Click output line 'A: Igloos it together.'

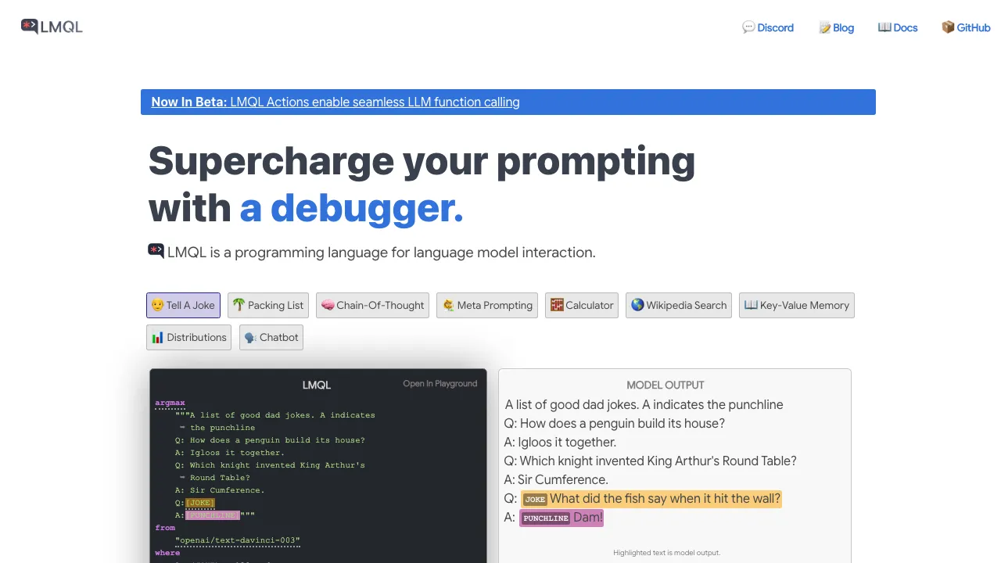pyautogui.click(x=560, y=442)
